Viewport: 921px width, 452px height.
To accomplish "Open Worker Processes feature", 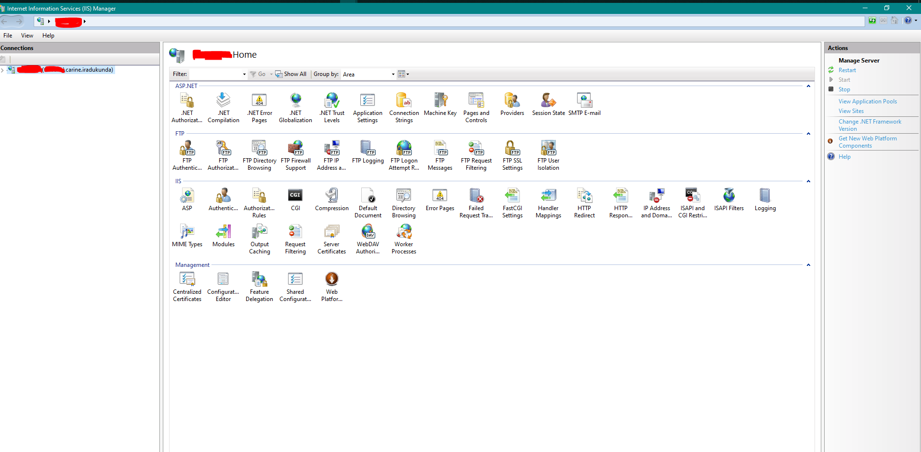I will [404, 239].
